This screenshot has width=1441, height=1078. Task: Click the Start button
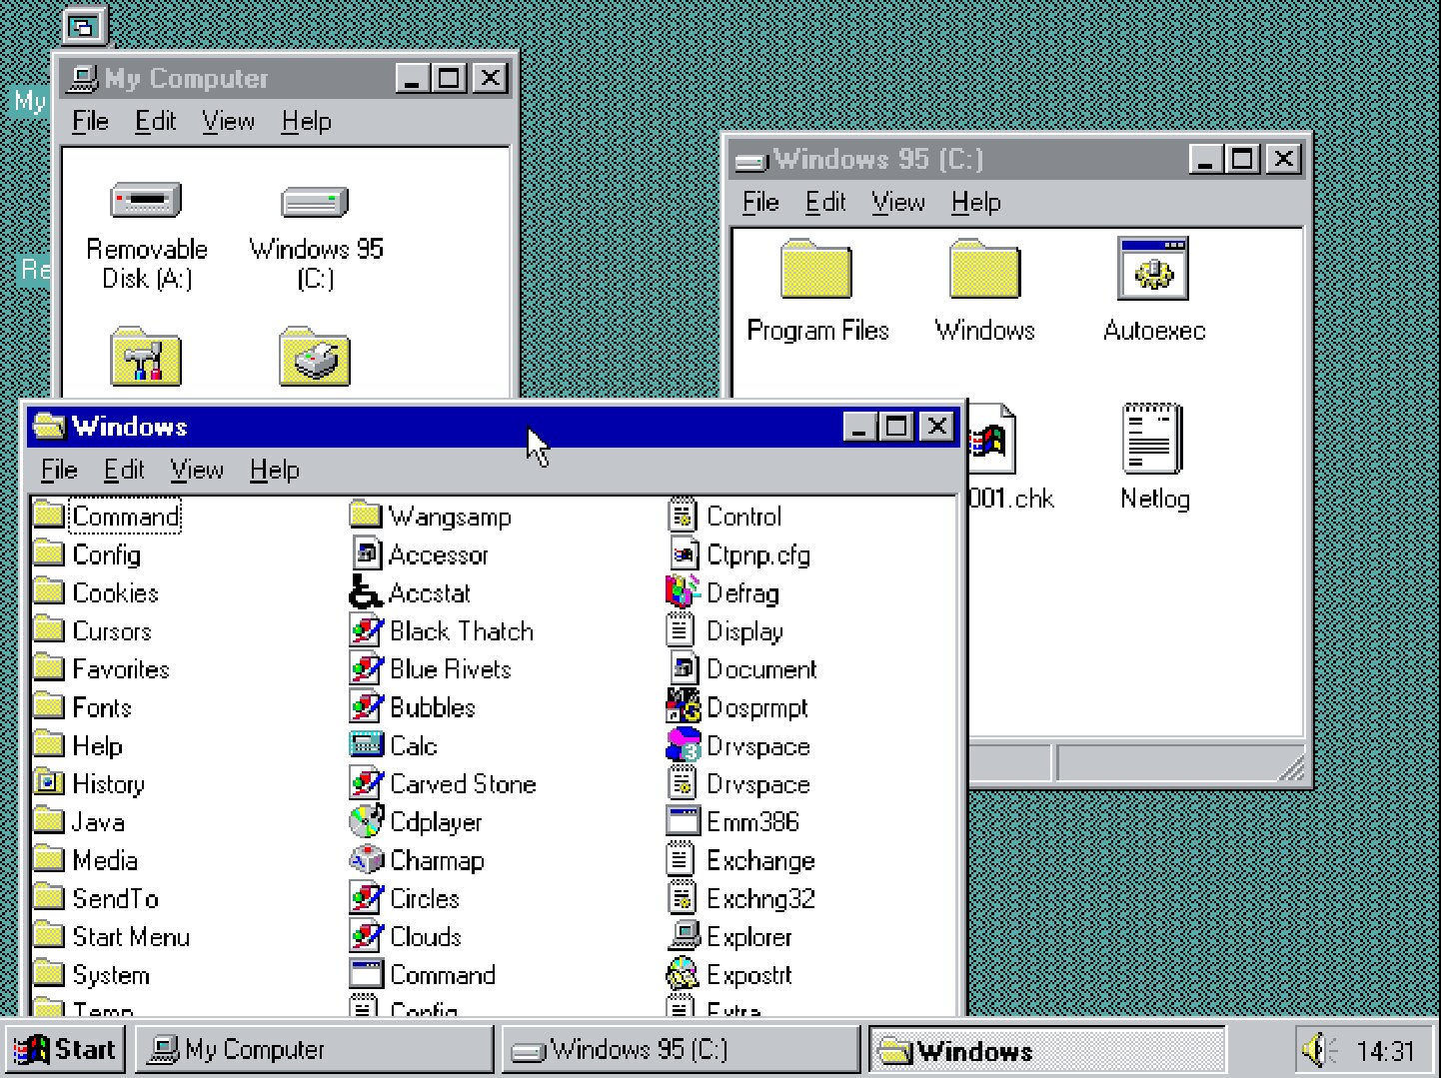[x=65, y=1050]
